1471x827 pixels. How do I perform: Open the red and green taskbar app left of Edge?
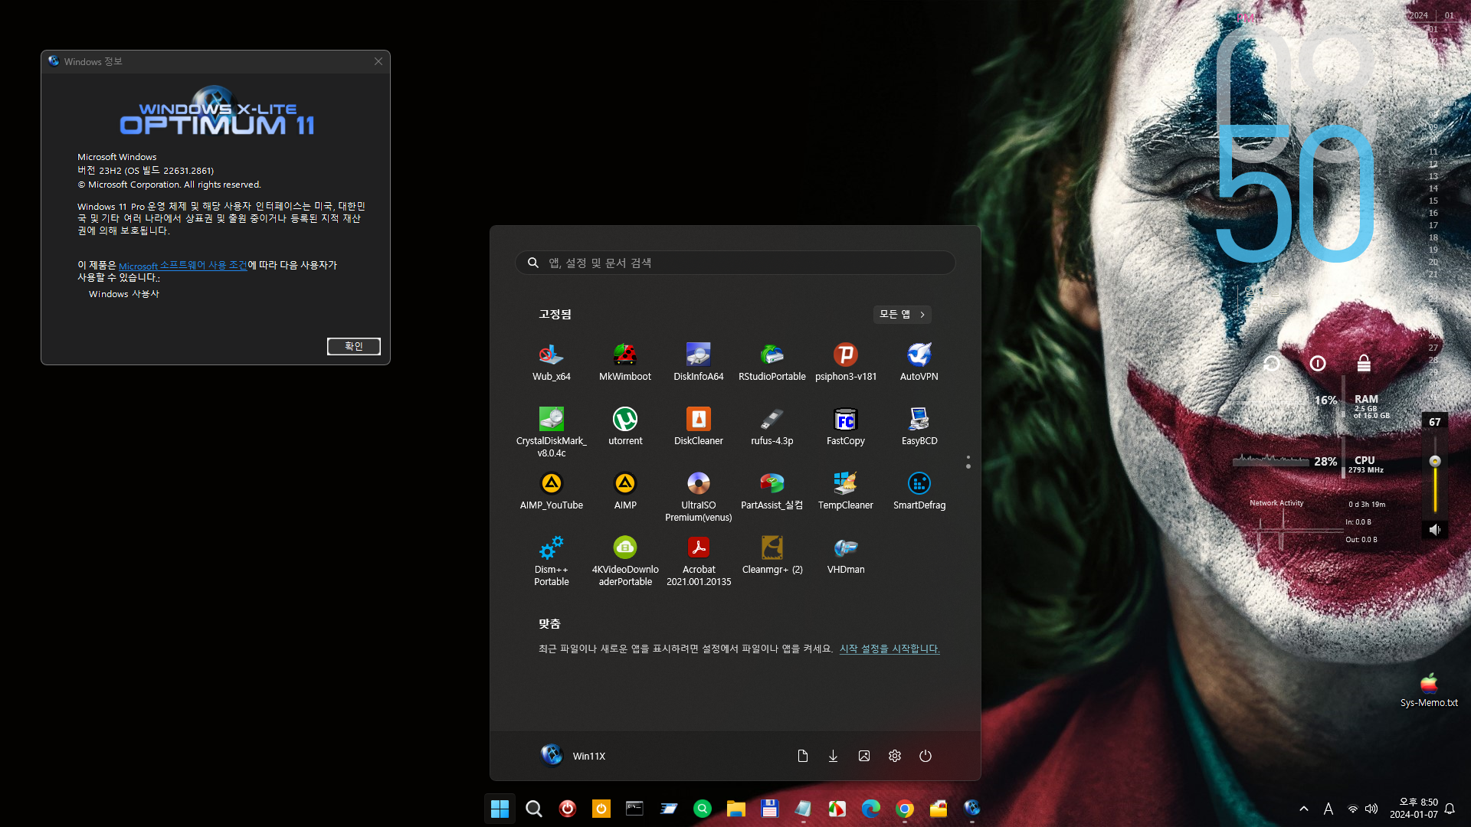coord(837,809)
